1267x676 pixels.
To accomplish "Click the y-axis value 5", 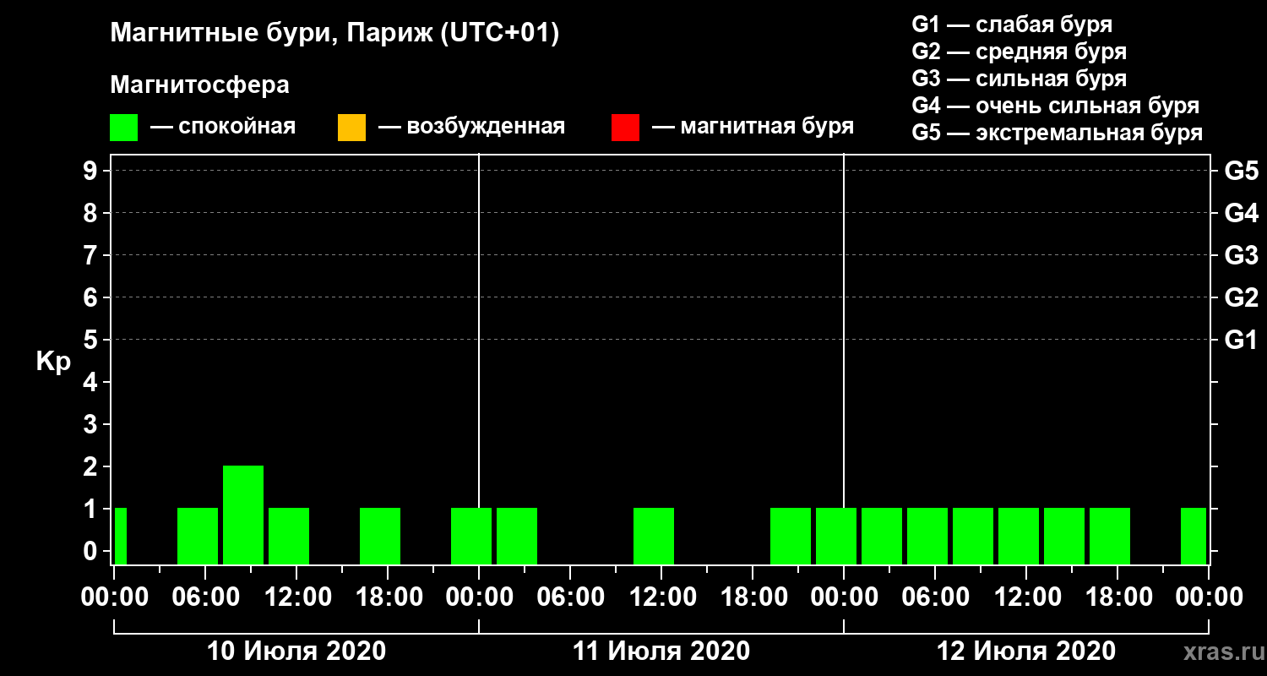I will [92, 341].
